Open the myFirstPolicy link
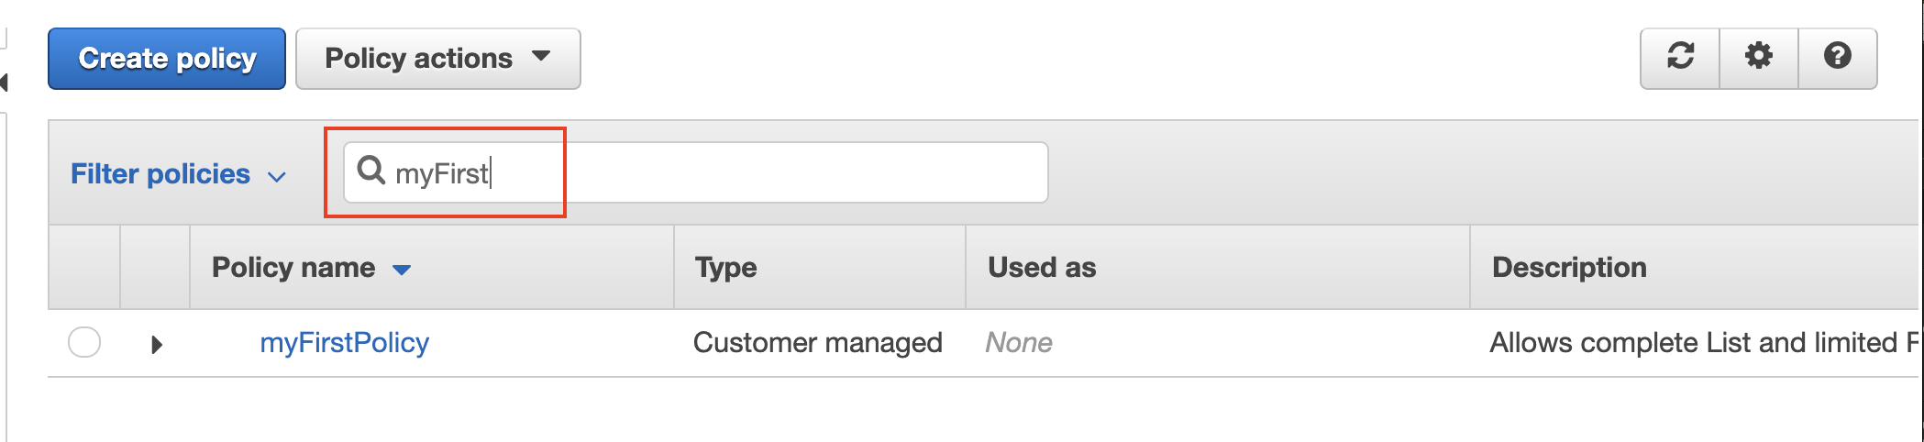Viewport: 1924px width, 442px height. pyautogui.click(x=344, y=343)
